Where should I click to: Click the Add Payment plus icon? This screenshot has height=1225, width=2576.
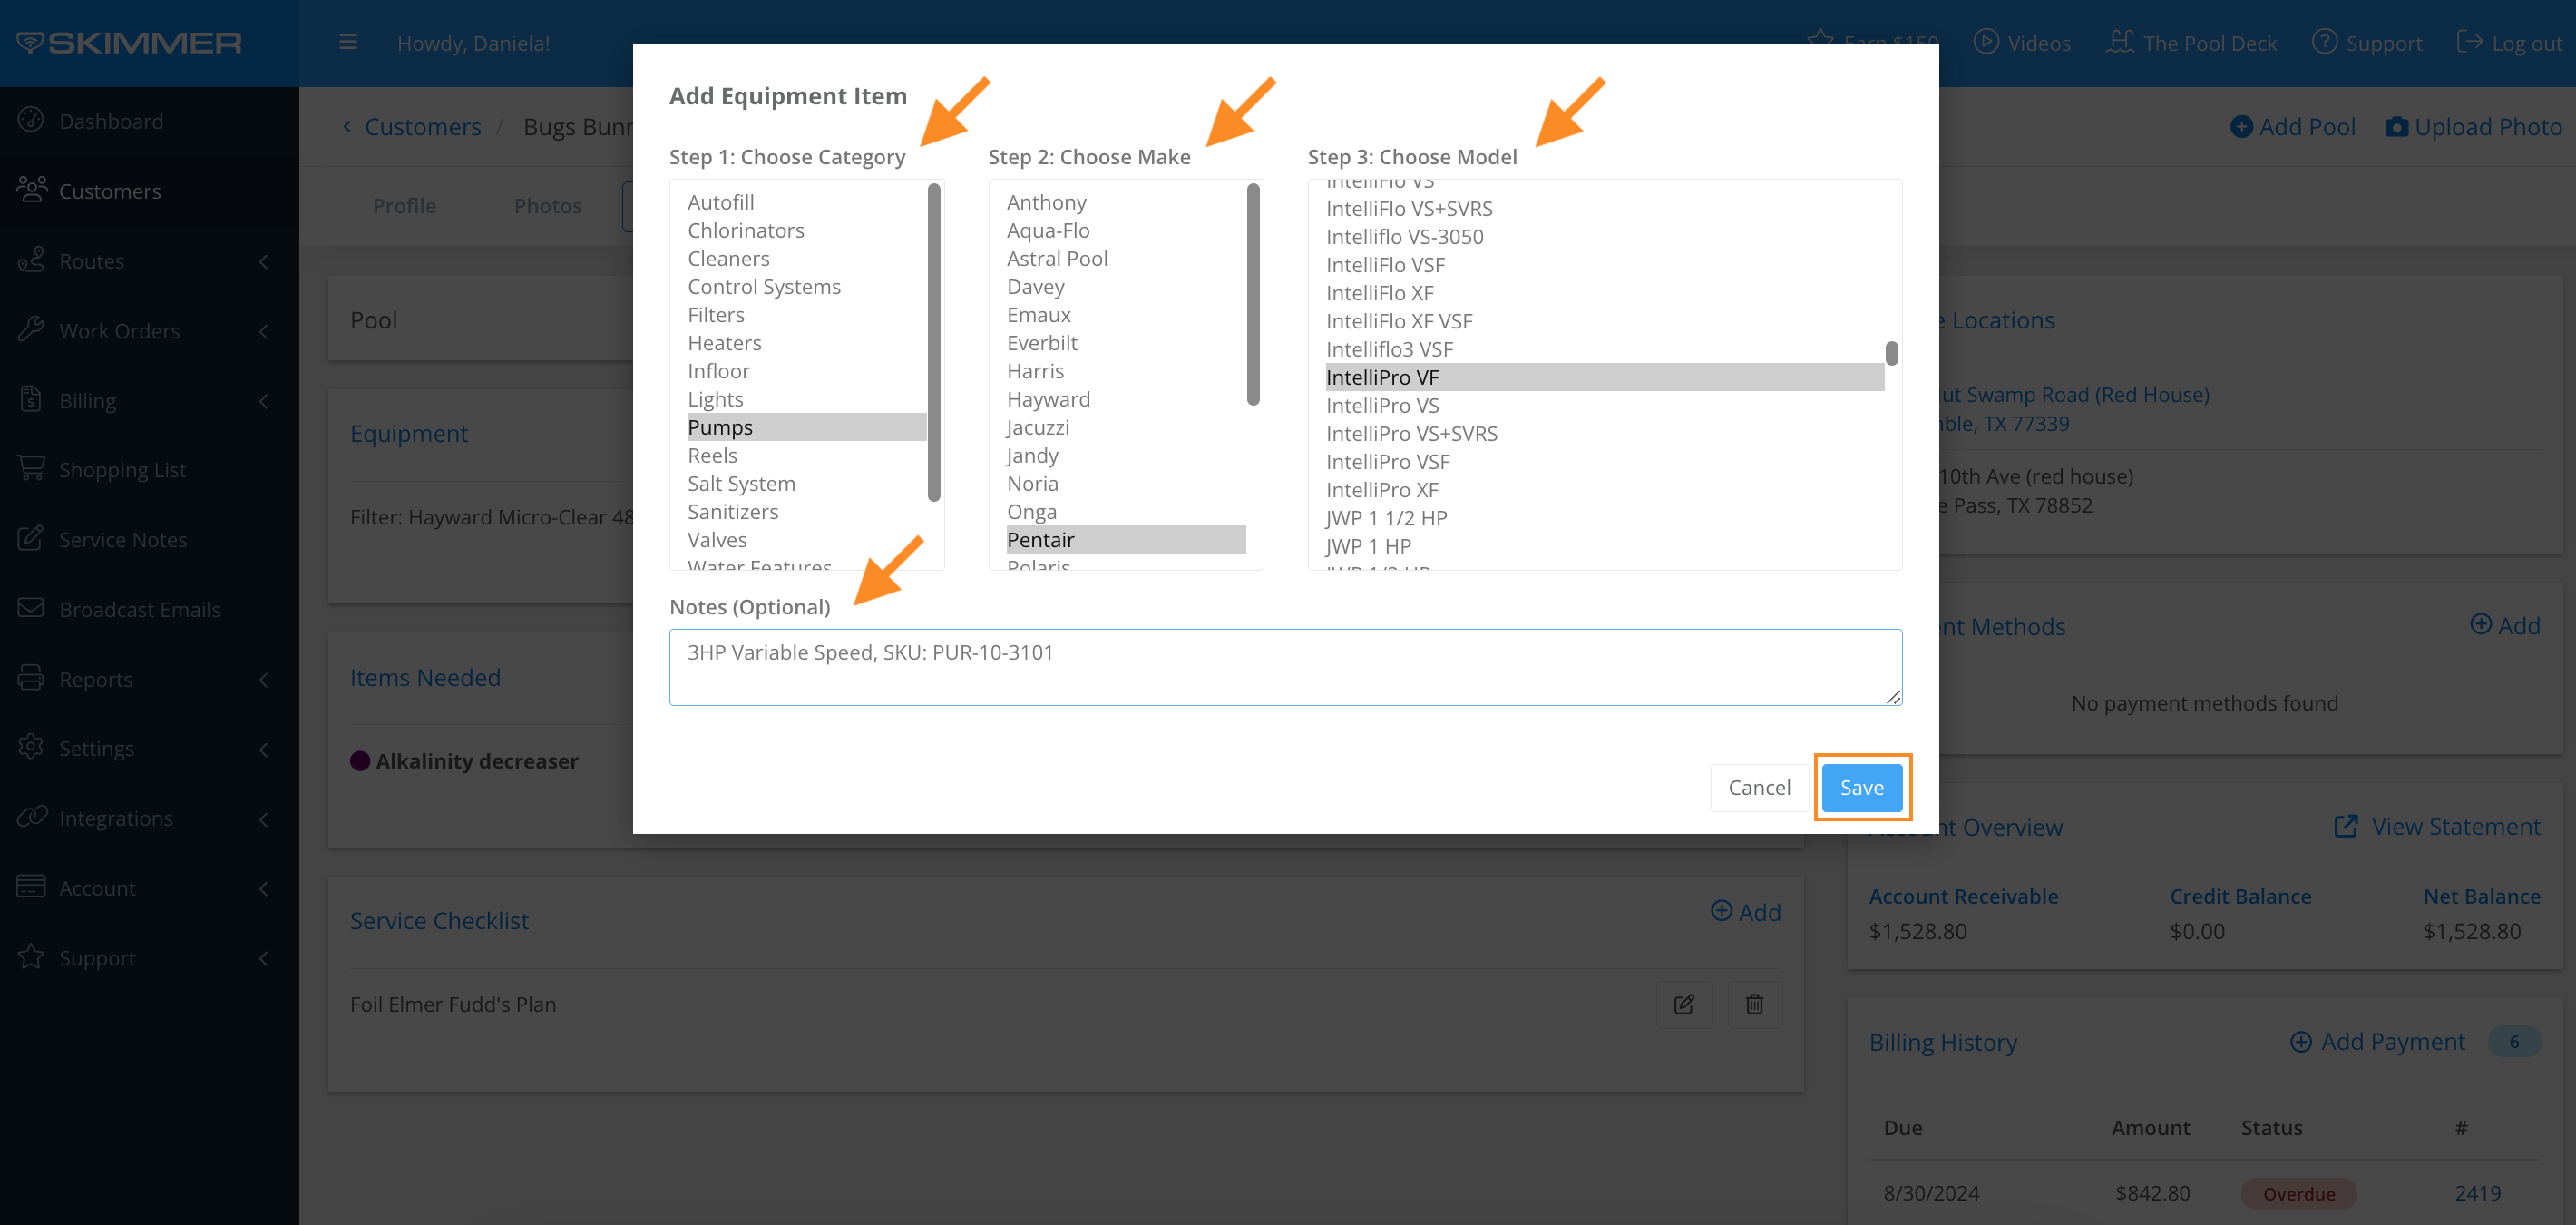point(2301,1042)
